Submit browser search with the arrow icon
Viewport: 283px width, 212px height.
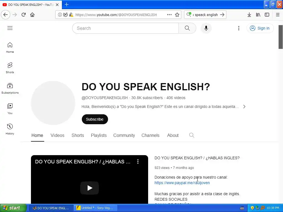click(x=222, y=15)
